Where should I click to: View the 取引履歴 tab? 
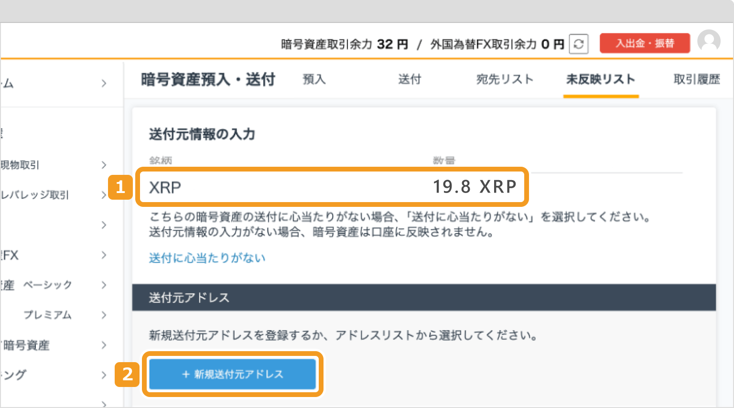coord(696,79)
